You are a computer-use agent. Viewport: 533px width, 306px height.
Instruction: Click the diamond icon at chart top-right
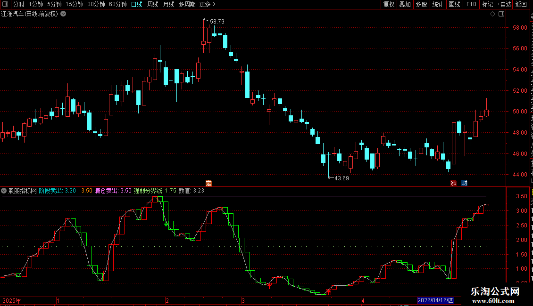coord(492,14)
